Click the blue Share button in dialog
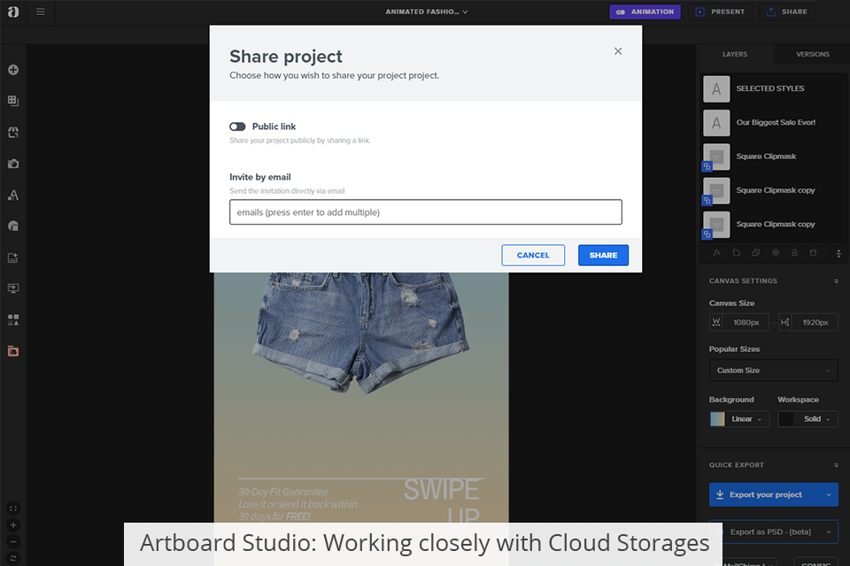The height and width of the screenshot is (566, 850). tap(603, 255)
